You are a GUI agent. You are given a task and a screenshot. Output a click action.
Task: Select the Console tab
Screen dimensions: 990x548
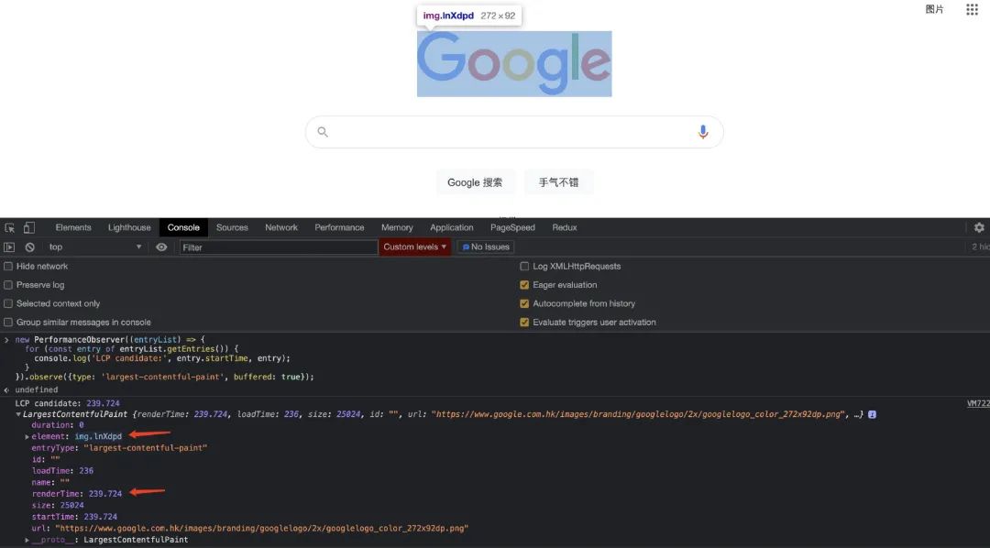(183, 227)
